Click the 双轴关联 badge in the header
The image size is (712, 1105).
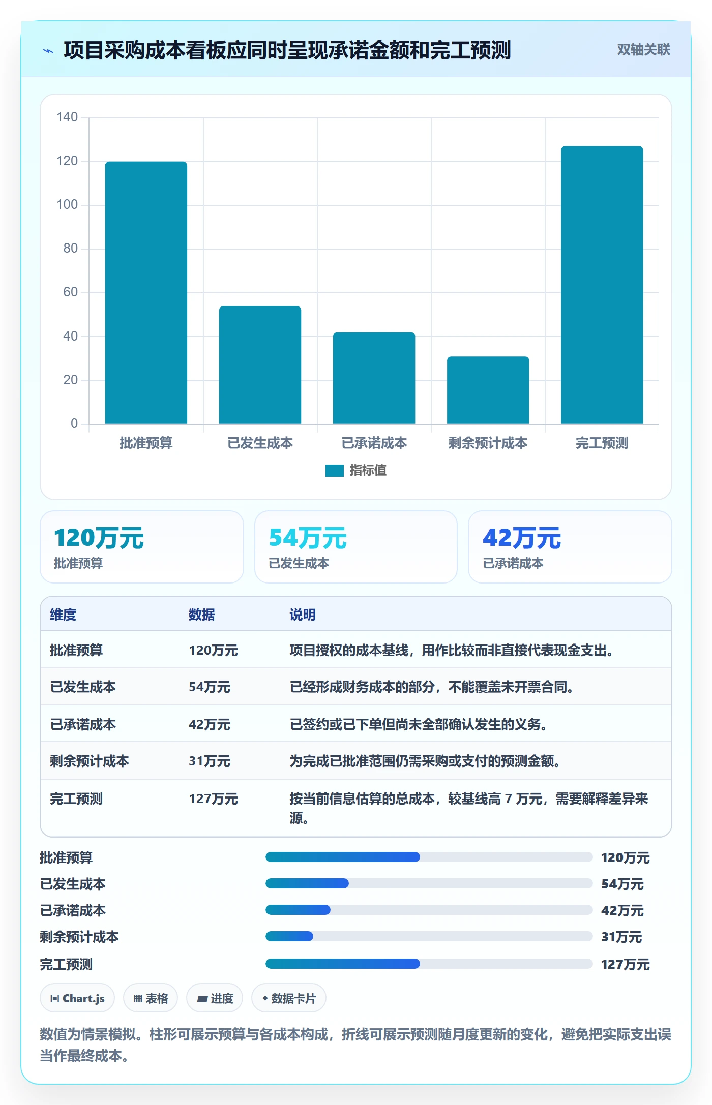click(643, 49)
